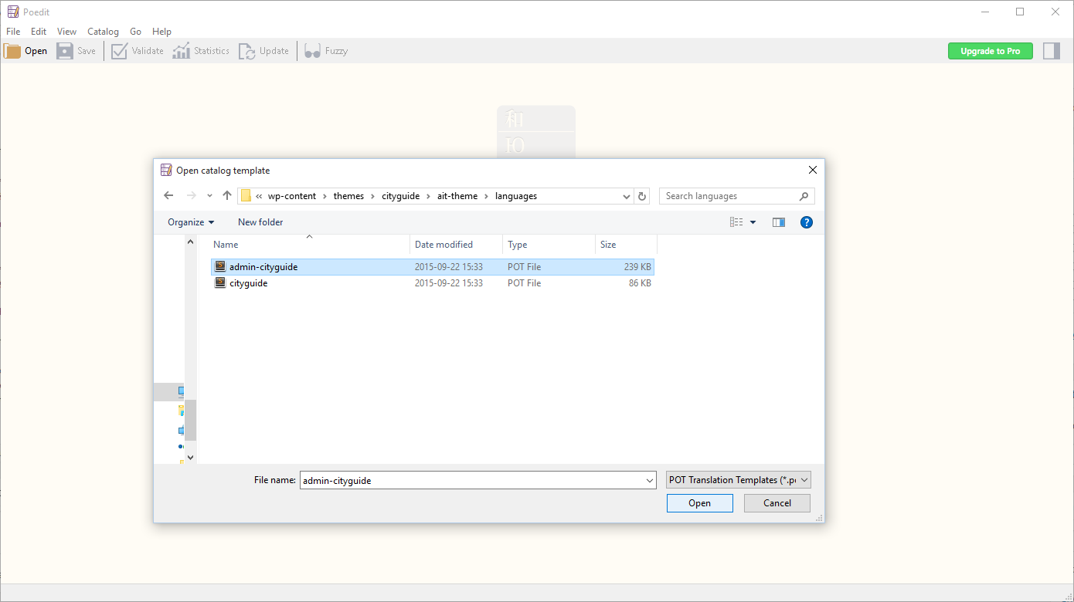Image resolution: width=1074 pixels, height=602 pixels.
Task: Open the Go menu
Action: (135, 32)
